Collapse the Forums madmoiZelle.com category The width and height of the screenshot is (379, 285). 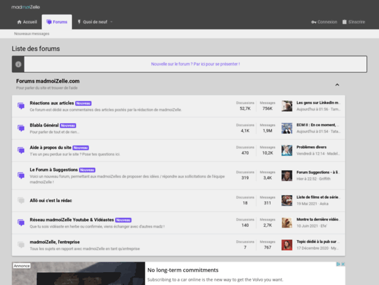(x=337, y=84)
